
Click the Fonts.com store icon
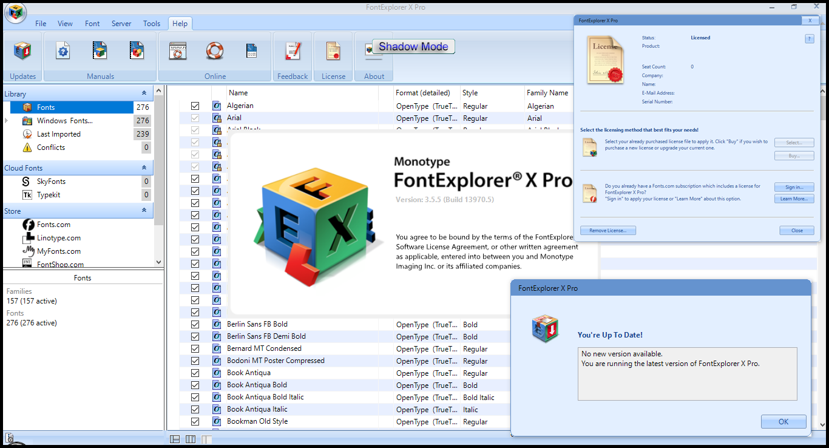tap(28, 225)
